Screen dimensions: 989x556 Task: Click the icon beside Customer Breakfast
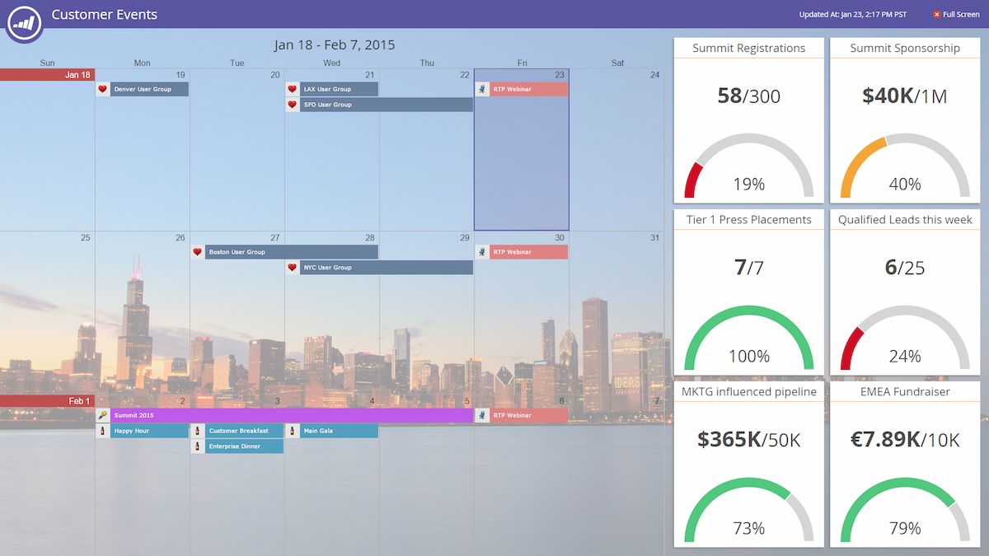pos(197,431)
